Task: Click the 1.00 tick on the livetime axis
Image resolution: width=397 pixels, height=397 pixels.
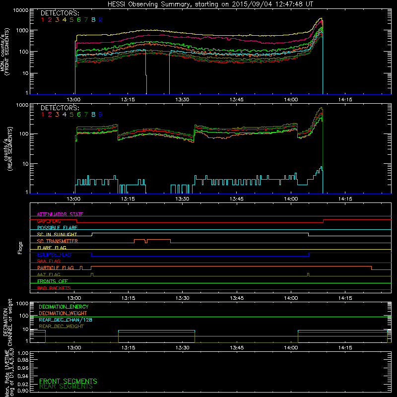Action: [23, 353]
